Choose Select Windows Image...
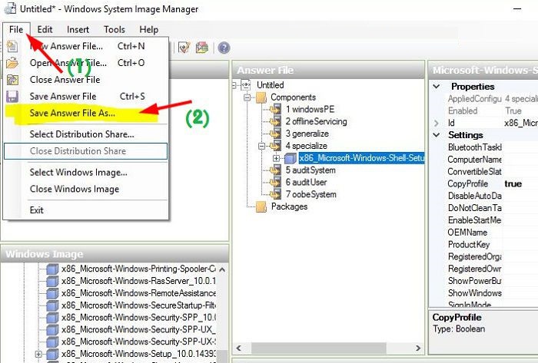The width and height of the screenshot is (538, 363). click(x=86, y=172)
